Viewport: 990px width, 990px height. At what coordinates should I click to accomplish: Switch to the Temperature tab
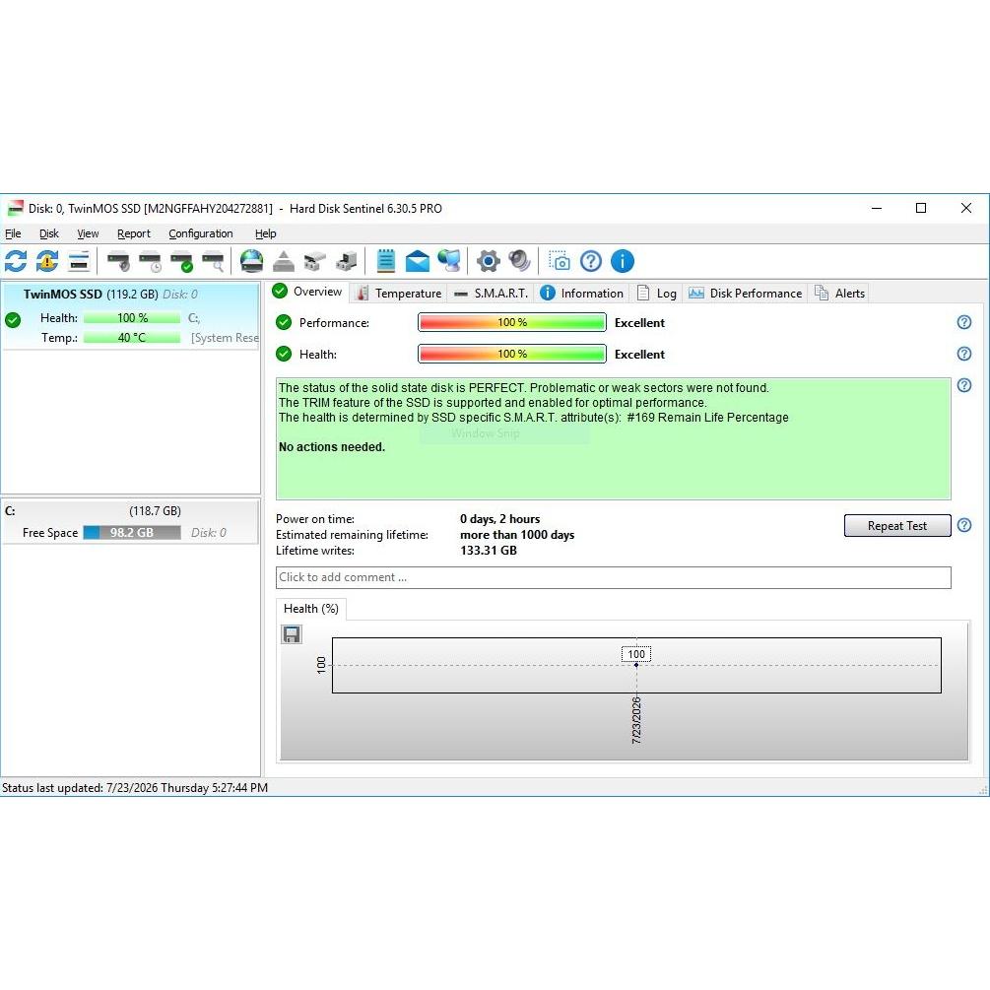click(398, 293)
